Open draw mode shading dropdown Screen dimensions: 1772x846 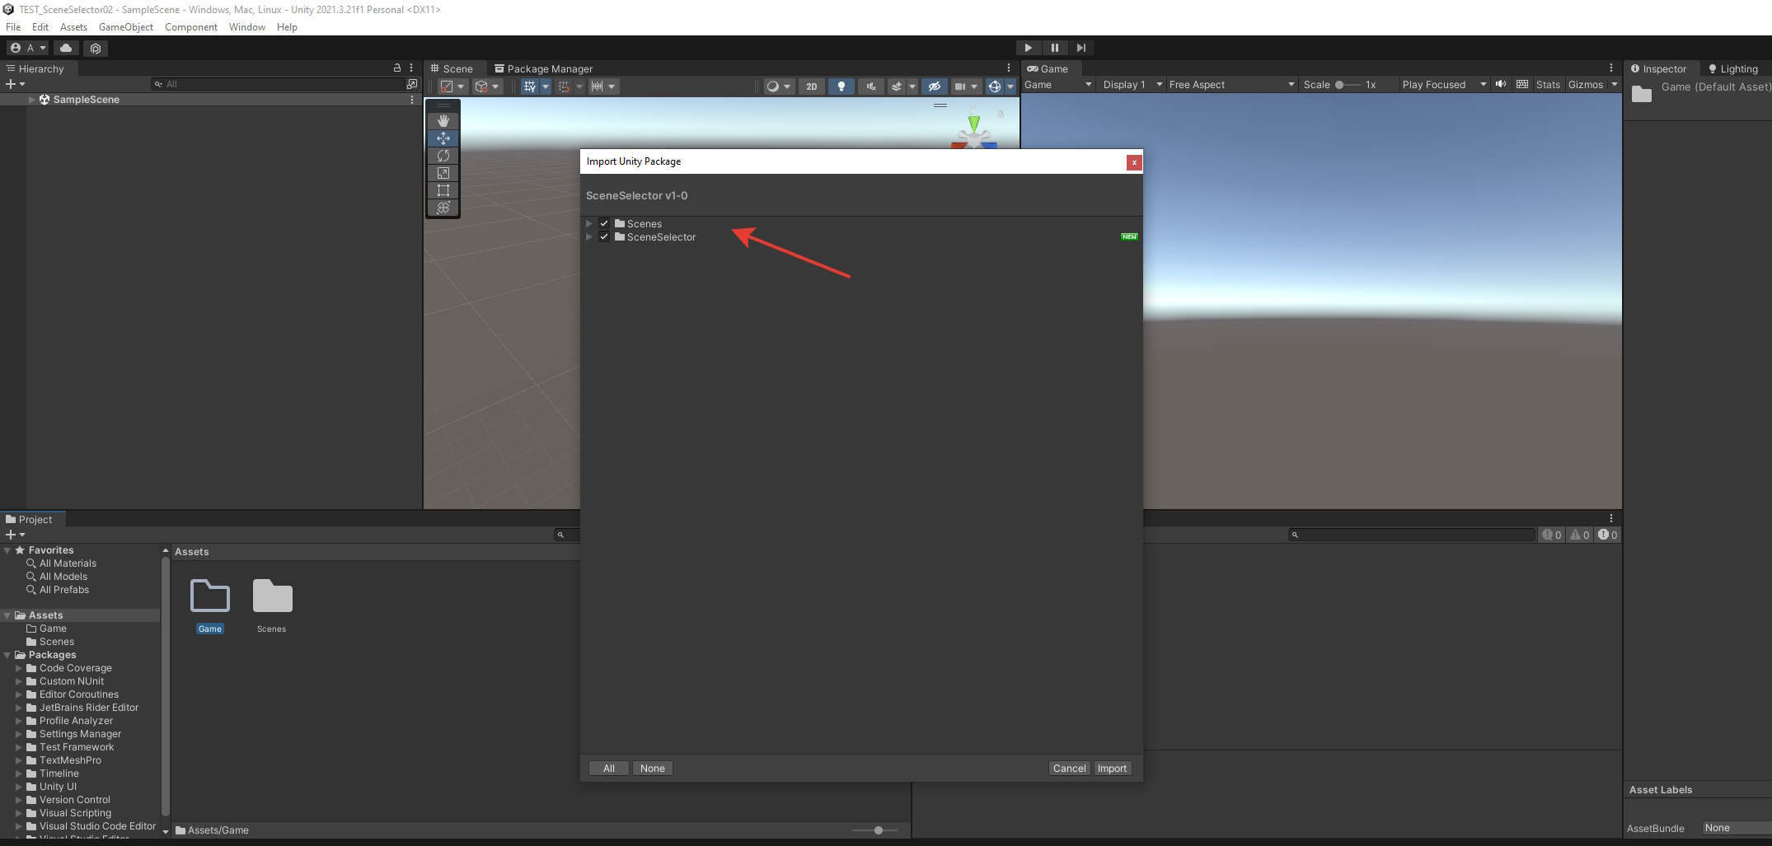click(780, 86)
